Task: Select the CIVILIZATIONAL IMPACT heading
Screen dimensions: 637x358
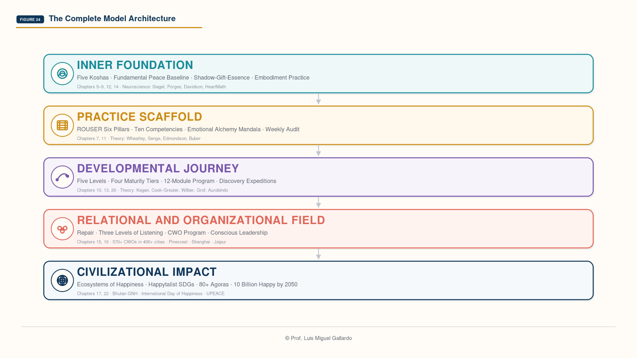Action: (147, 272)
